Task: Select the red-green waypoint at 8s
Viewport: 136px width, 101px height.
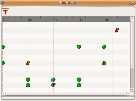Action: click(x=104, y=63)
